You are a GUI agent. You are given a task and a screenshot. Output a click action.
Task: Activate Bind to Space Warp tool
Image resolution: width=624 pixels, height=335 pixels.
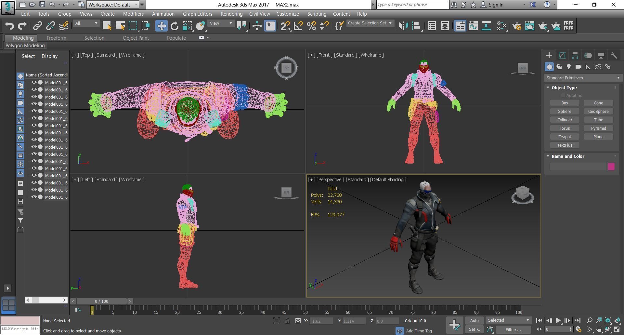pyautogui.click(x=64, y=26)
